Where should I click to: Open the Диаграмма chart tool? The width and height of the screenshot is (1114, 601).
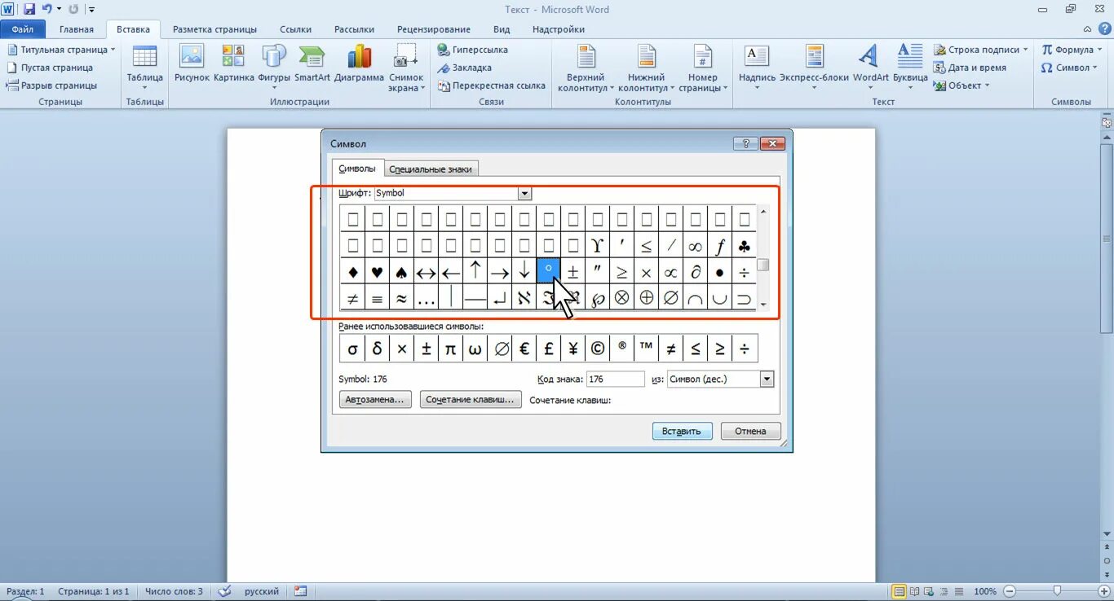(x=359, y=64)
